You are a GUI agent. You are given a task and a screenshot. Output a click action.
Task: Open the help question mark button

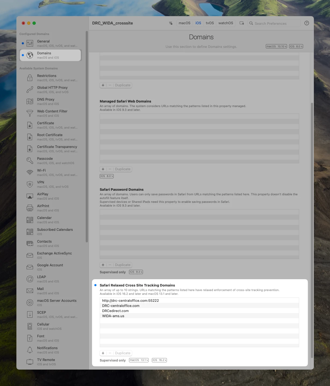(x=307, y=23)
